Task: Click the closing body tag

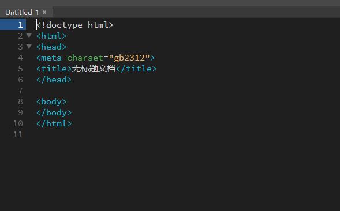Action: [x=54, y=112]
